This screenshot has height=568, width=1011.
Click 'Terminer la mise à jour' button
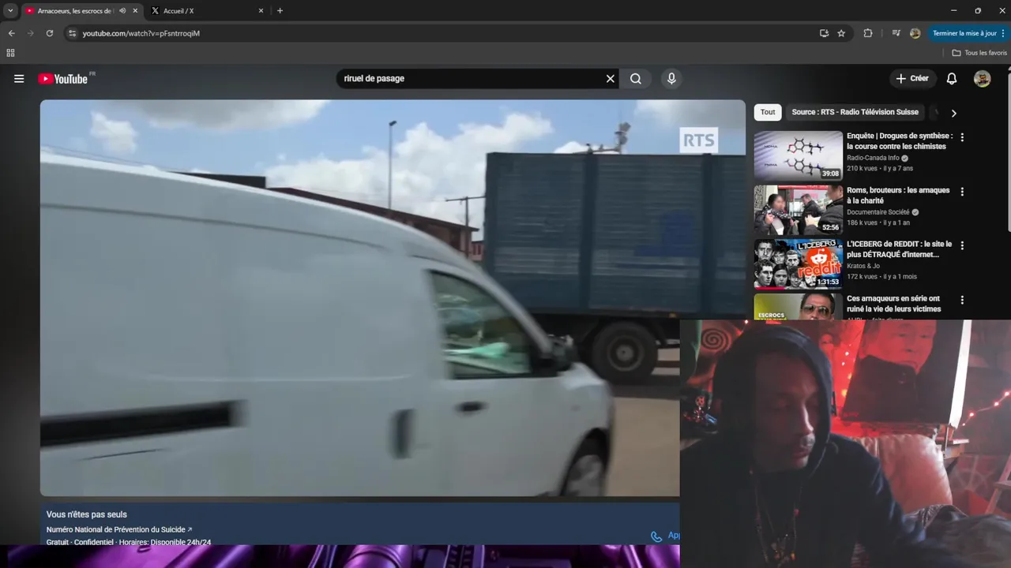pos(968,33)
